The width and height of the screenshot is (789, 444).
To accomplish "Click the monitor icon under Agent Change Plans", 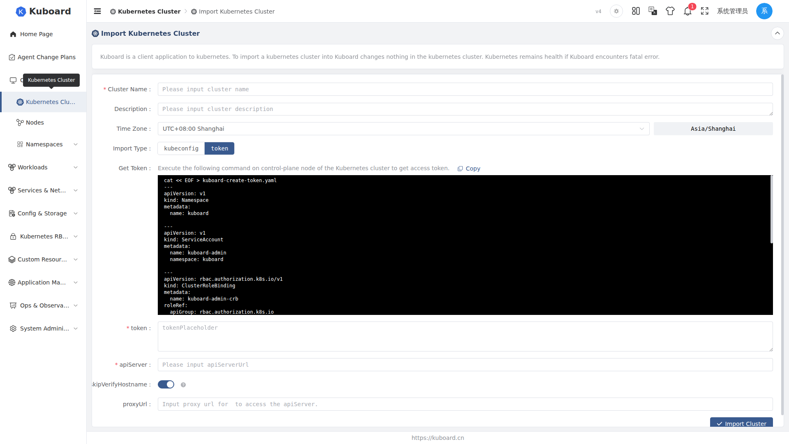I will coord(13,80).
